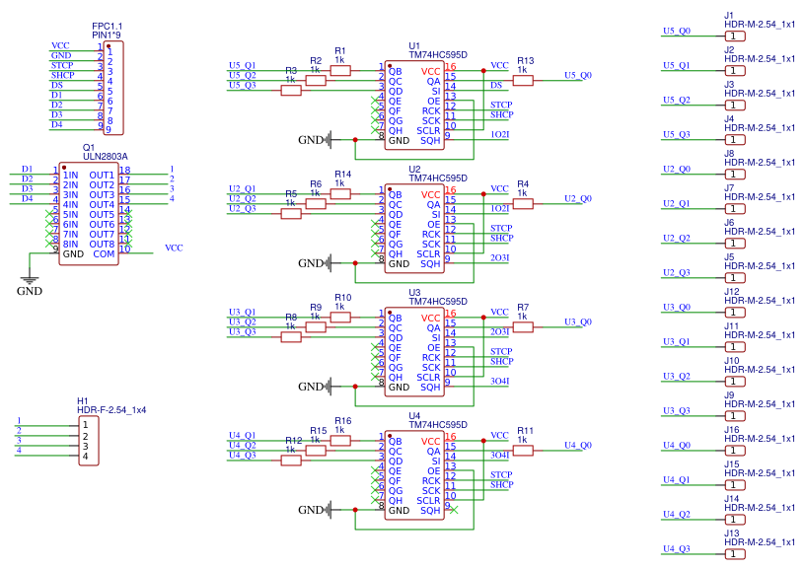Click resistor R2 symbol
This screenshot has height=569, width=806.
316,81
